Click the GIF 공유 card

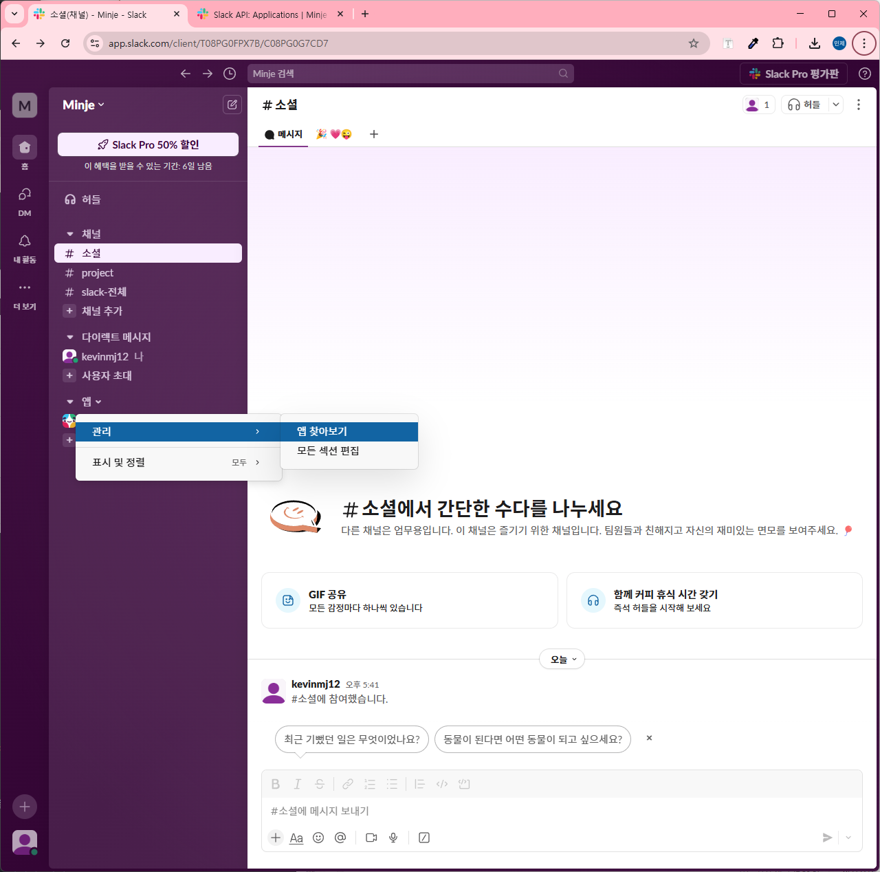pos(410,600)
